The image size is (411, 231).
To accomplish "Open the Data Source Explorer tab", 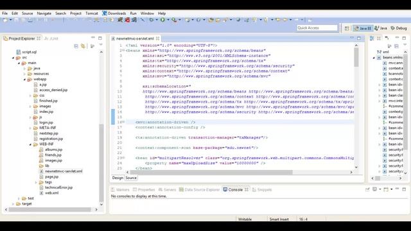I will (x=200, y=190).
